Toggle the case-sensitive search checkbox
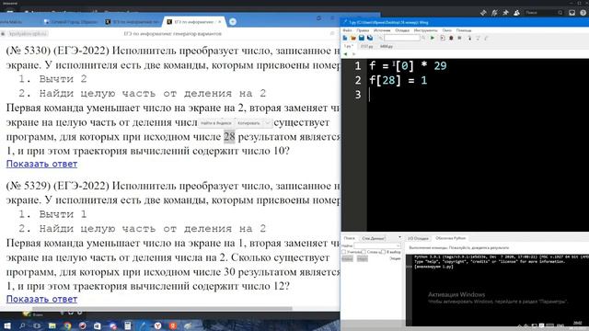 click(x=343, y=252)
